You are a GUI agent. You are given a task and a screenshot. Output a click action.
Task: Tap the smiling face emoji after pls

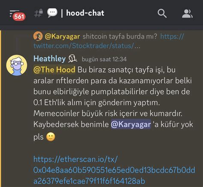pyautogui.click(x=51, y=137)
